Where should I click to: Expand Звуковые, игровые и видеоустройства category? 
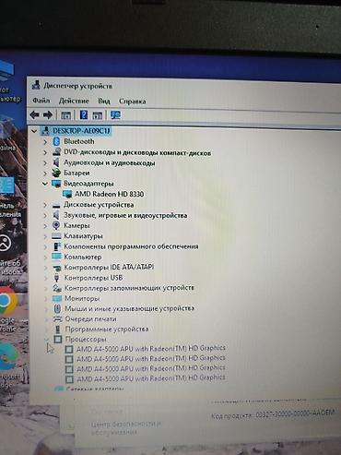click(x=45, y=215)
